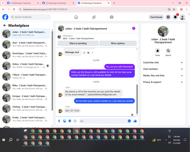Screen dimensions: 190x152
Task: Open the Groups icon in top navigation
Action: click(112, 17)
